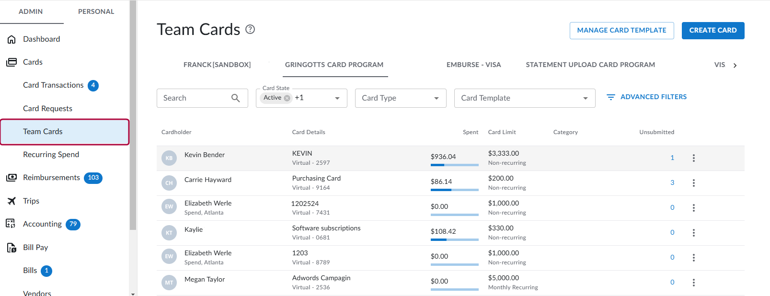Expand the Card State dropdown
770x296 pixels.
point(337,98)
